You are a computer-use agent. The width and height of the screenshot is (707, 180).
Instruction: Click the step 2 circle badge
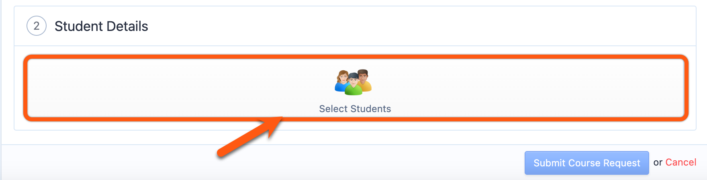click(37, 26)
